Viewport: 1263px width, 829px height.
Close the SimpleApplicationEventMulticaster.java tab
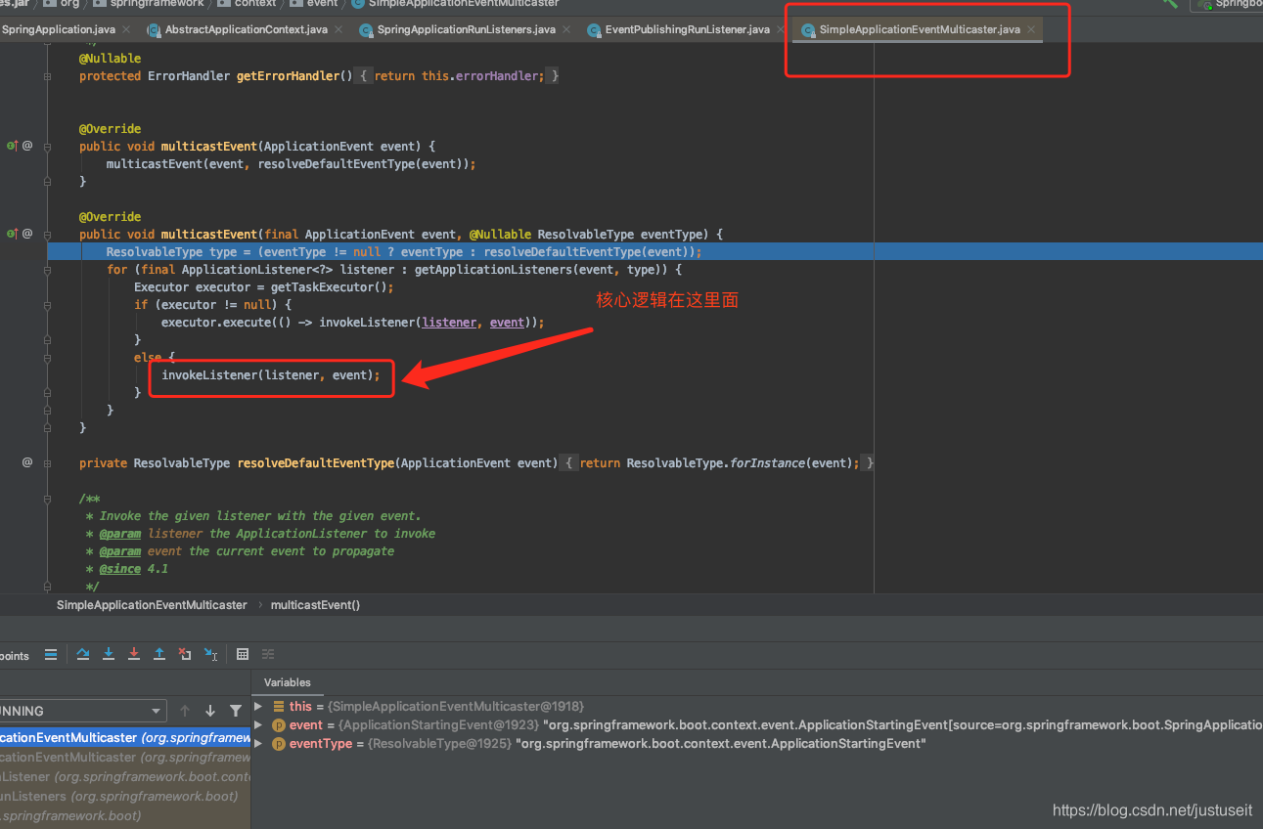1031,29
